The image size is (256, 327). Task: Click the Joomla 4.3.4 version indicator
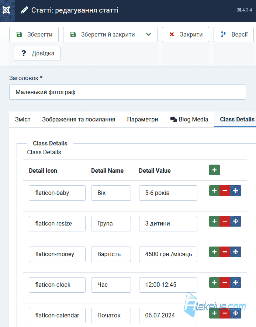coord(245,10)
